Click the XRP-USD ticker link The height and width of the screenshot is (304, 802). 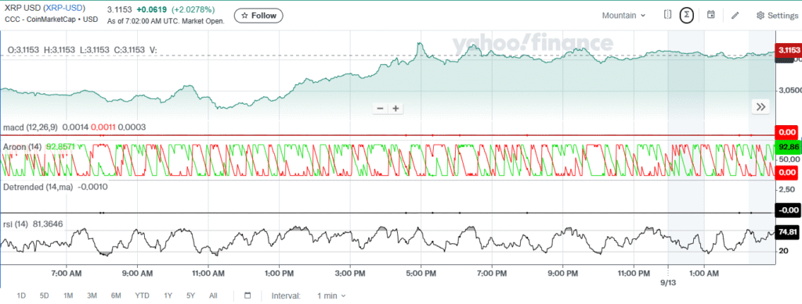pos(64,9)
